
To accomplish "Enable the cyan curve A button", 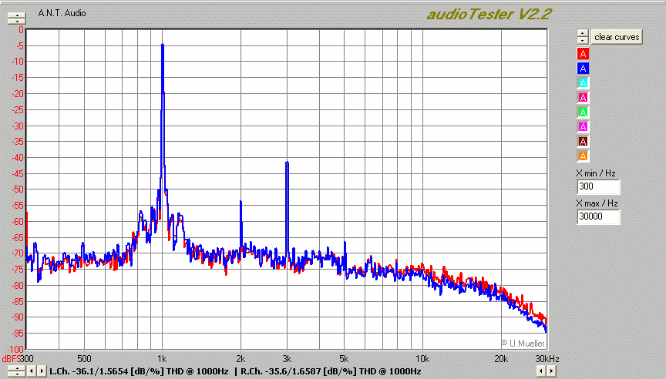I will click(583, 82).
